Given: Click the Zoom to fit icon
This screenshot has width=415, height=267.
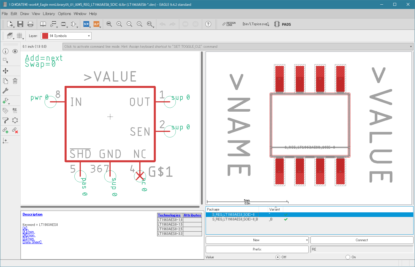Looking at the screenshot, I should coord(109,24).
